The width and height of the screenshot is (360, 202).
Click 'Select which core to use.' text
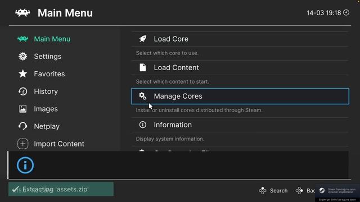[x=167, y=53]
